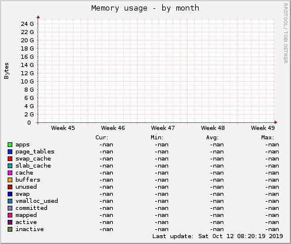Click the 'Memory usage - by month' title

tap(145, 8)
